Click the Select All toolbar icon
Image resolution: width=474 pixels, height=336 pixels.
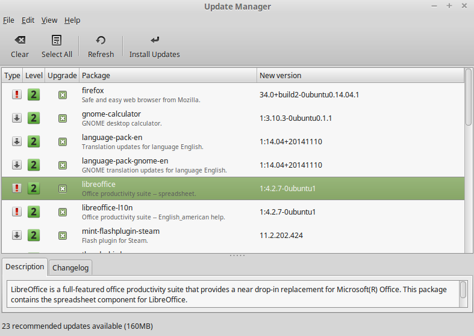click(x=57, y=40)
